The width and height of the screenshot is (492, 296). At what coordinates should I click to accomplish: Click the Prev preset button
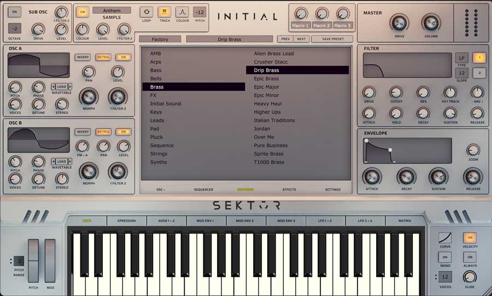click(x=285, y=39)
